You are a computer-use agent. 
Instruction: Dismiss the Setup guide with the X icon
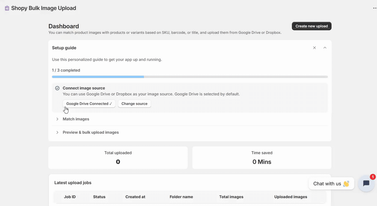tap(314, 48)
